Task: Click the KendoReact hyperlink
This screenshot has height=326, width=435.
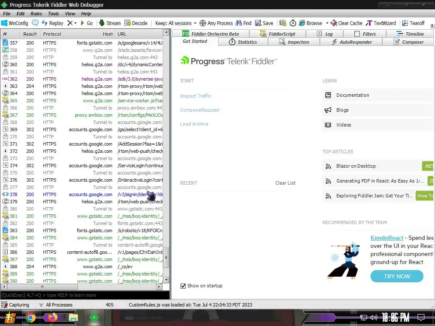Action: [387, 238]
